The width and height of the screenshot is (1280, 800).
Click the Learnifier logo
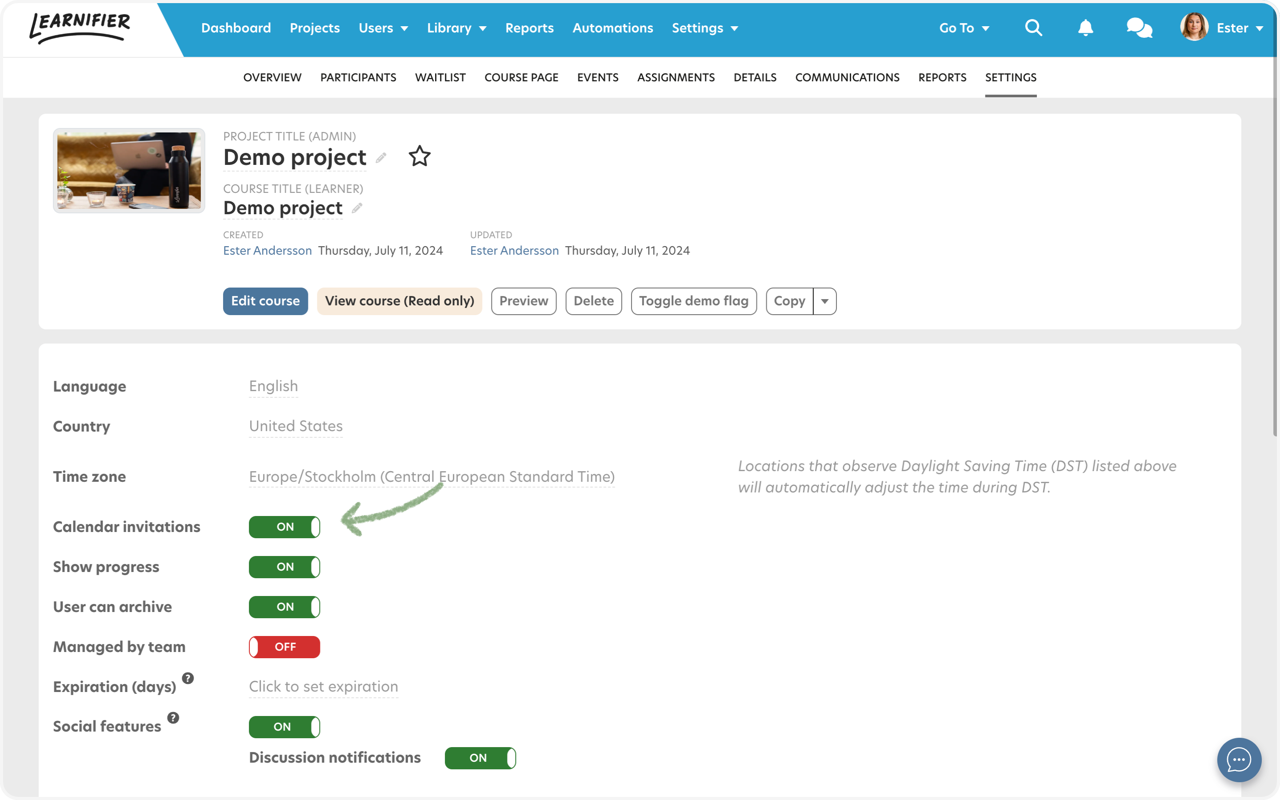(x=80, y=28)
